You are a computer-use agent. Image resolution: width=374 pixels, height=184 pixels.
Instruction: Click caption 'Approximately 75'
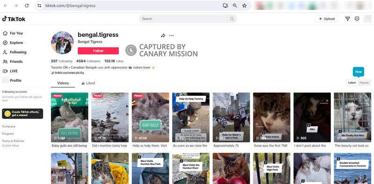(x=226, y=146)
